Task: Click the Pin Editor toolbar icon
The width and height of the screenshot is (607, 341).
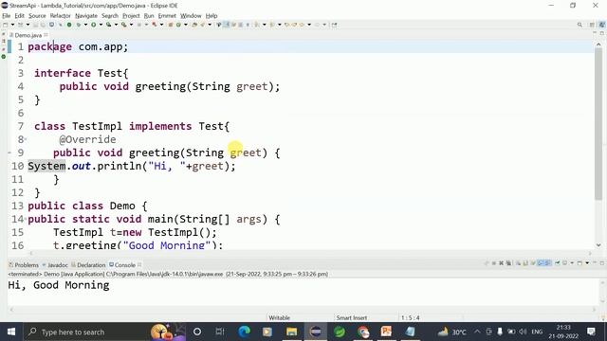Action: [334, 25]
